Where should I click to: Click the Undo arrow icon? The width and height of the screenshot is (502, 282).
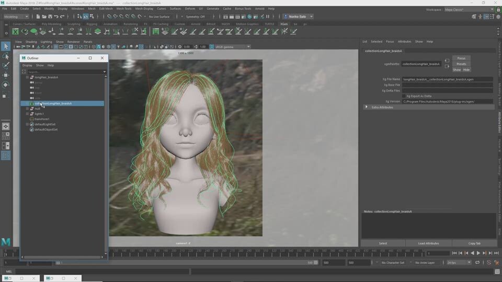[56, 16]
